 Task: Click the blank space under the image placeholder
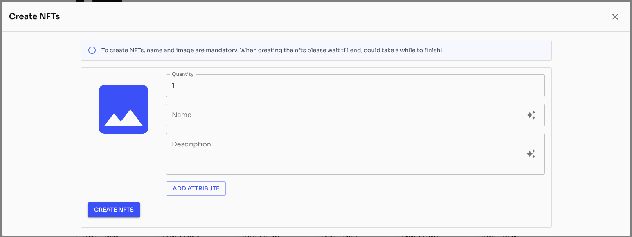124,163
